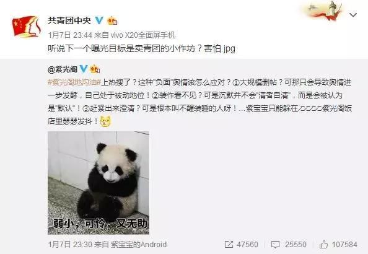Click the cat emoji after 瑟瑟发抖

pyautogui.click(x=105, y=121)
